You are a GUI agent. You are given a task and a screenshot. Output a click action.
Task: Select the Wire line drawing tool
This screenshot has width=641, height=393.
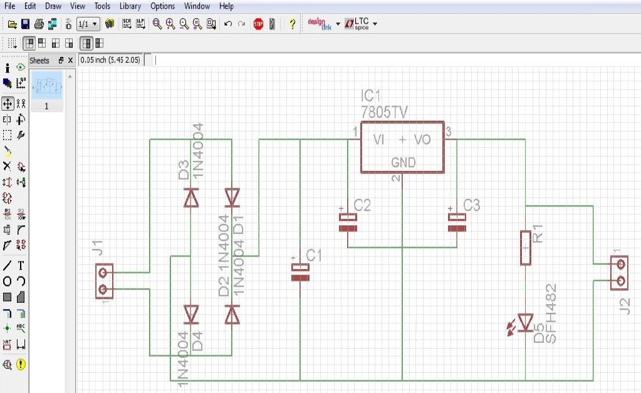[8, 265]
